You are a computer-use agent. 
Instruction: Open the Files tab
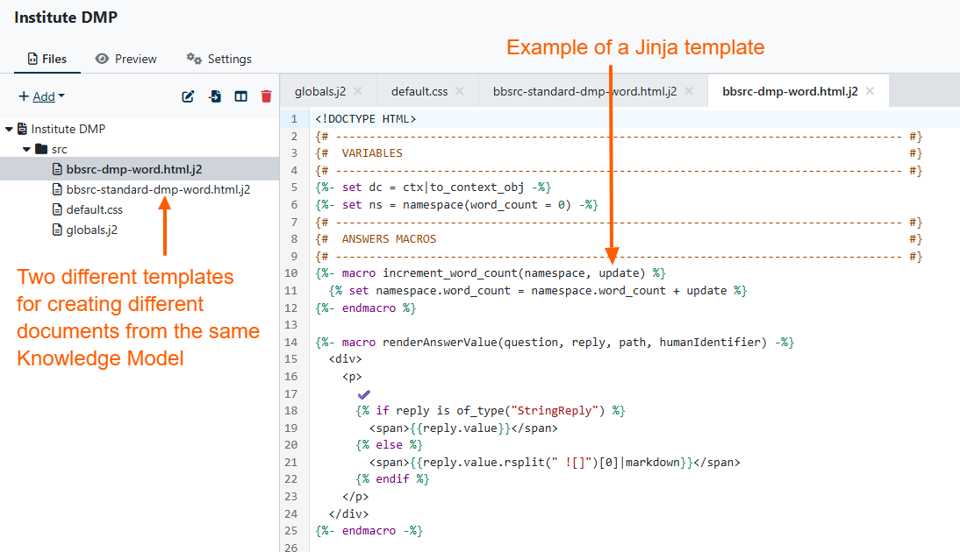pyautogui.click(x=47, y=59)
